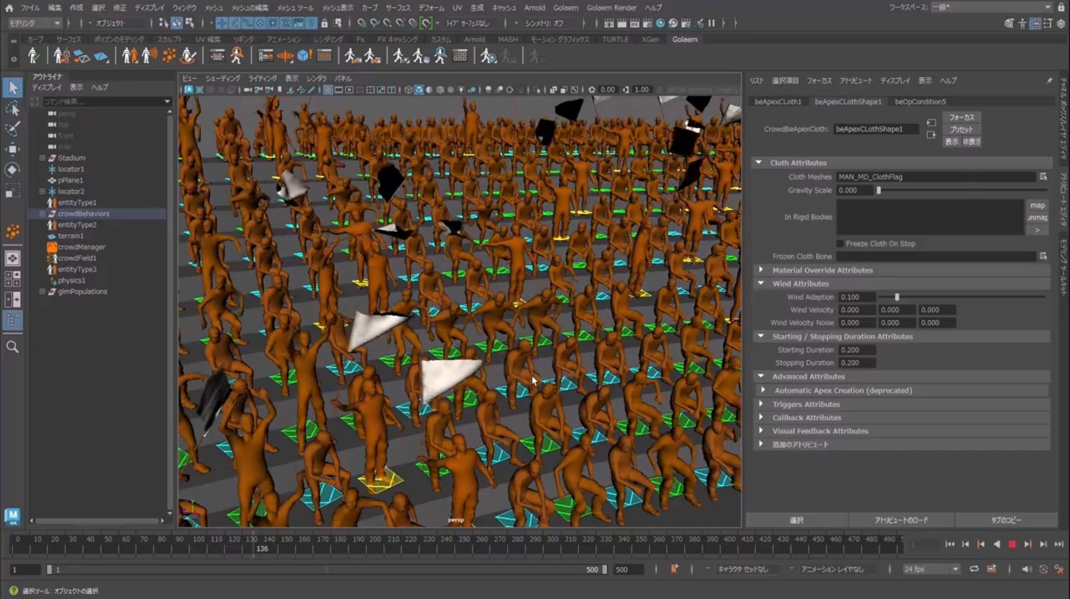Collapse Cloth Attributes section
The height and width of the screenshot is (599, 1070).
(759, 163)
